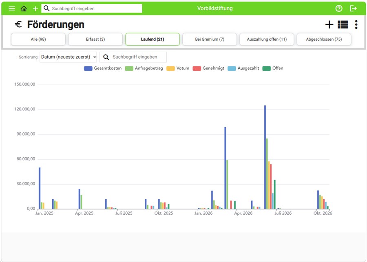Screen dimensions: 367x262
Task: Select the Auszahlung offen (11) tab
Action: click(x=267, y=39)
